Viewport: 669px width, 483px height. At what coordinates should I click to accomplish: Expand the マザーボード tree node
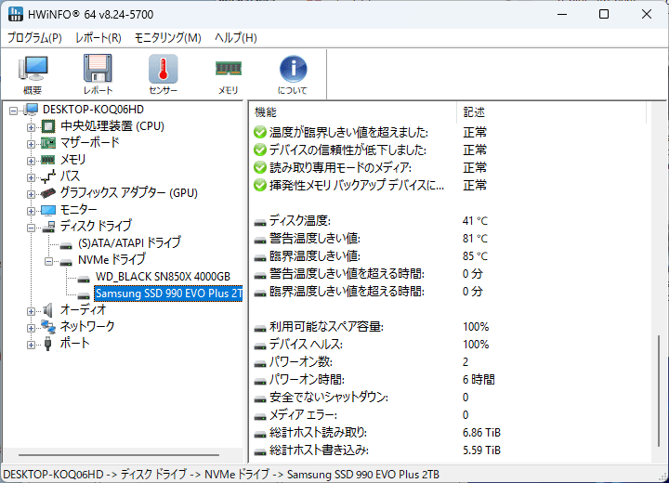coord(31,143)
